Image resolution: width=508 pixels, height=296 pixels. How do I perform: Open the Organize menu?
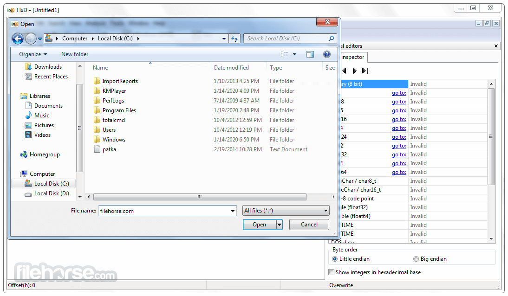coord(33,54)
